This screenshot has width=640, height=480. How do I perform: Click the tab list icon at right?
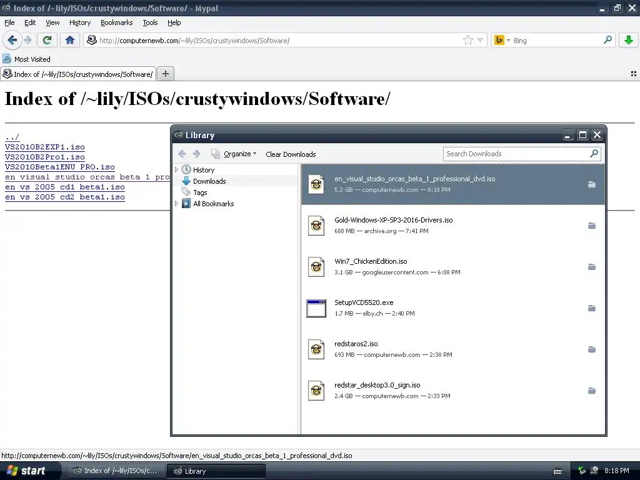click(634, 74)
